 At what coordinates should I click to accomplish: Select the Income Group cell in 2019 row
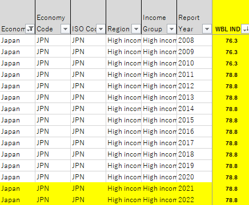click(159, 166)
